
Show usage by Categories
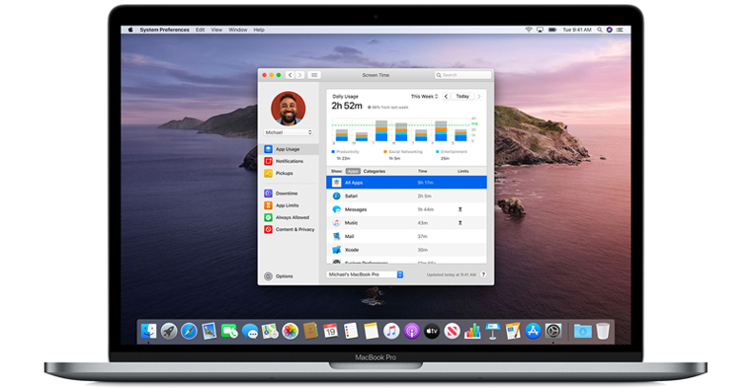click(x=375, y=171)
